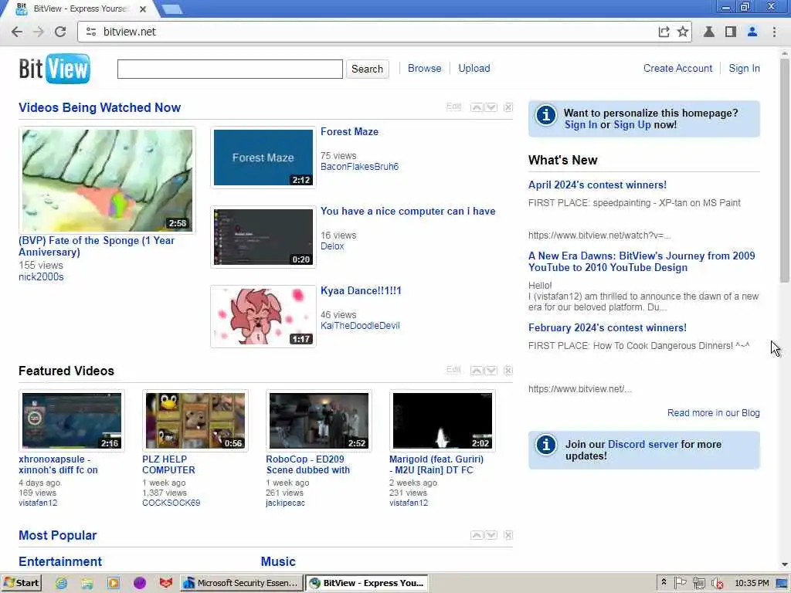Click the page vertical scrollbar thumb
Image resolution: width=791 pixels, height=593 pixels.
click(785, 171)
